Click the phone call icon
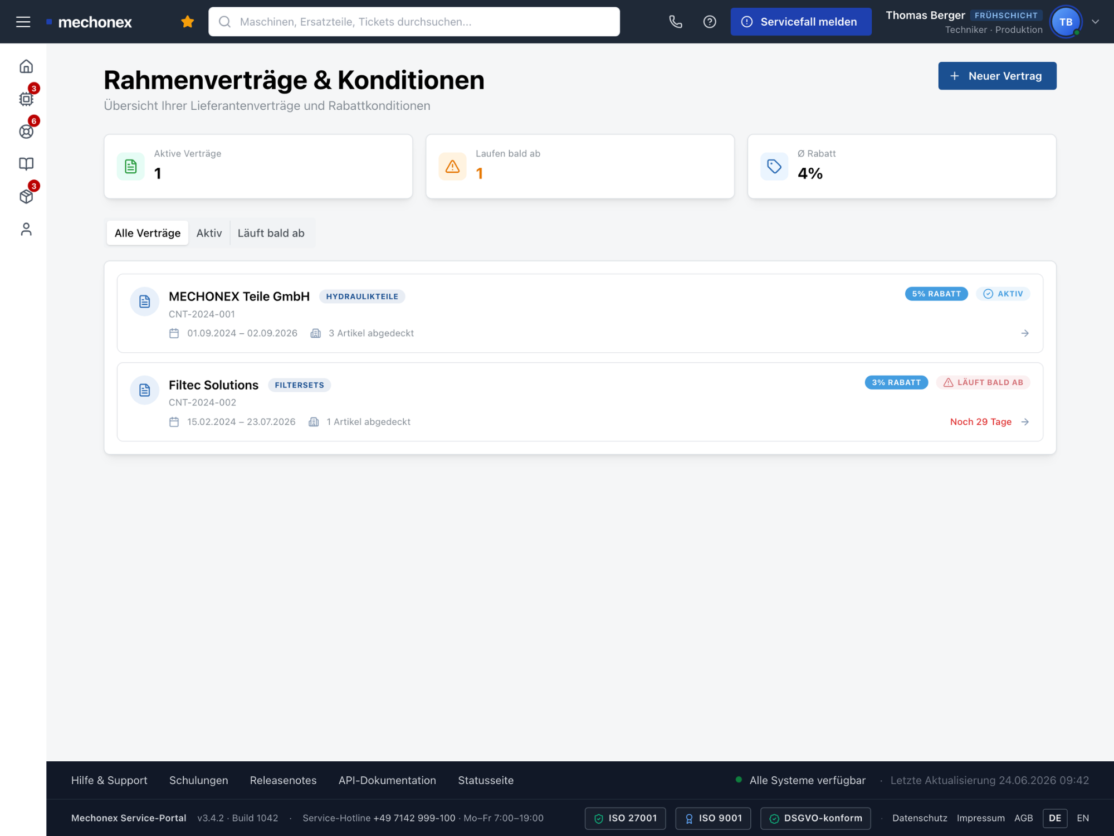1114x836 pixels. pyautogui.click(x=676, y=22)
